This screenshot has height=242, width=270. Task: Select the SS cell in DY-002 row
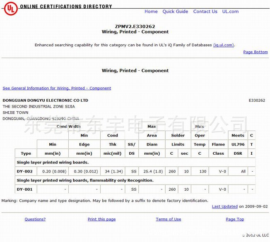point(132,171)
